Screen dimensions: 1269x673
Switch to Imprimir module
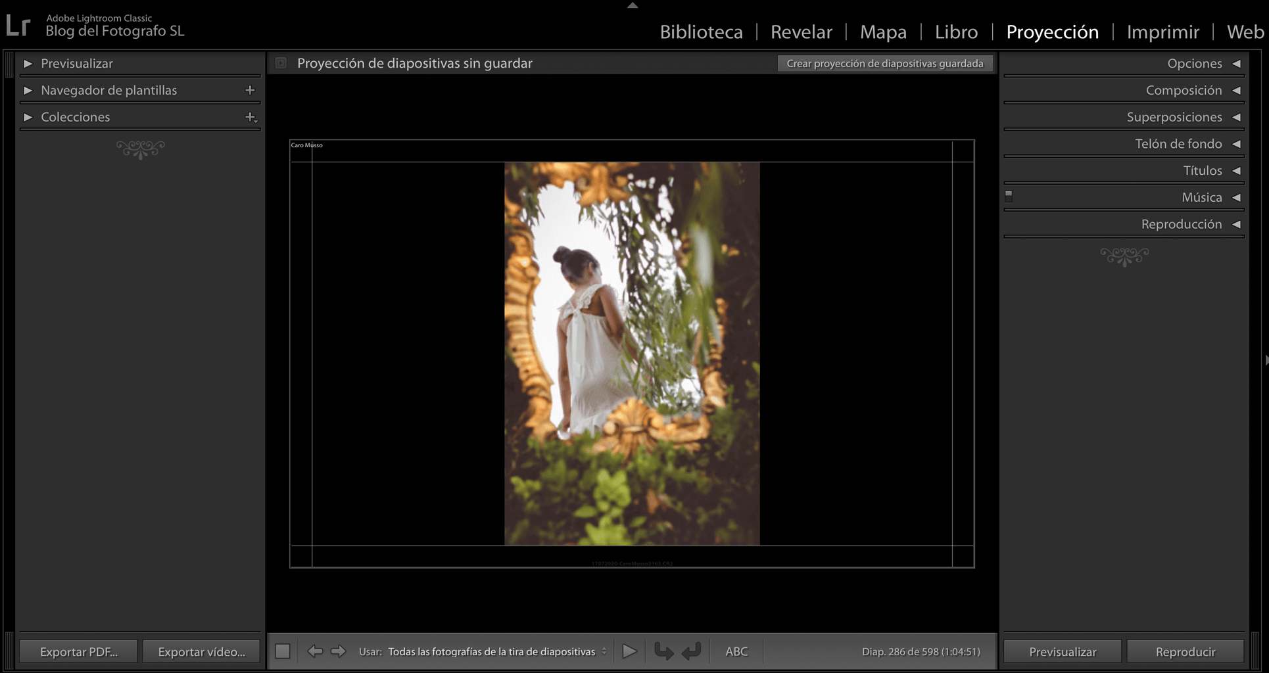pyautogui.click(x=1162, y=32)
